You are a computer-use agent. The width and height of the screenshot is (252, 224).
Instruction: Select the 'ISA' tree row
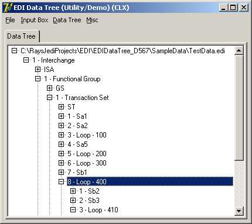pos(49,70)
